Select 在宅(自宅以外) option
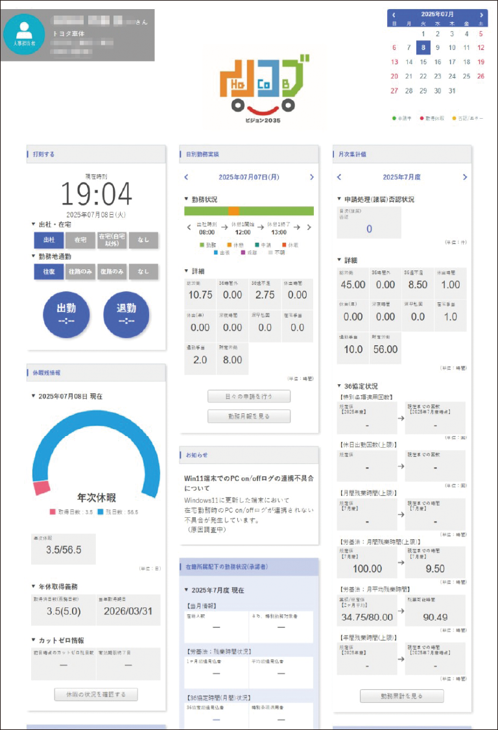 pos(112,239)
